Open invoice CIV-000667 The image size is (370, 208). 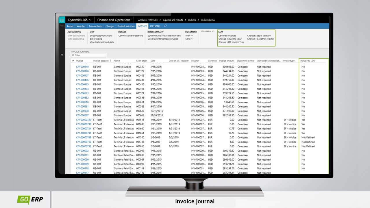click(82, 115)
